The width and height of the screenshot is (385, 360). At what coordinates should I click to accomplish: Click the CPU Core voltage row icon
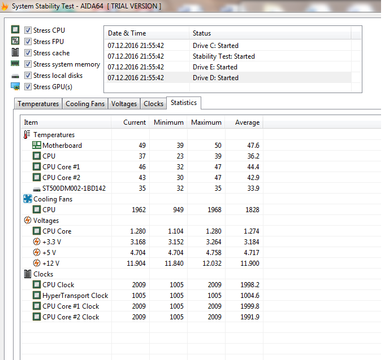tap(37, 231)
